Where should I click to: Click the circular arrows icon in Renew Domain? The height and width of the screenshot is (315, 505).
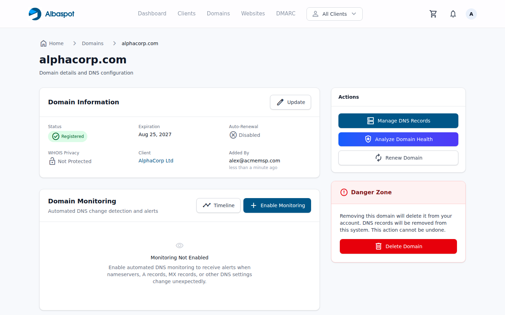coord(378,158)
